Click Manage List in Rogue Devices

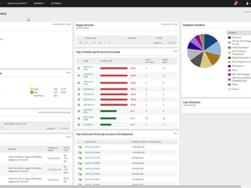click(167, 24)
